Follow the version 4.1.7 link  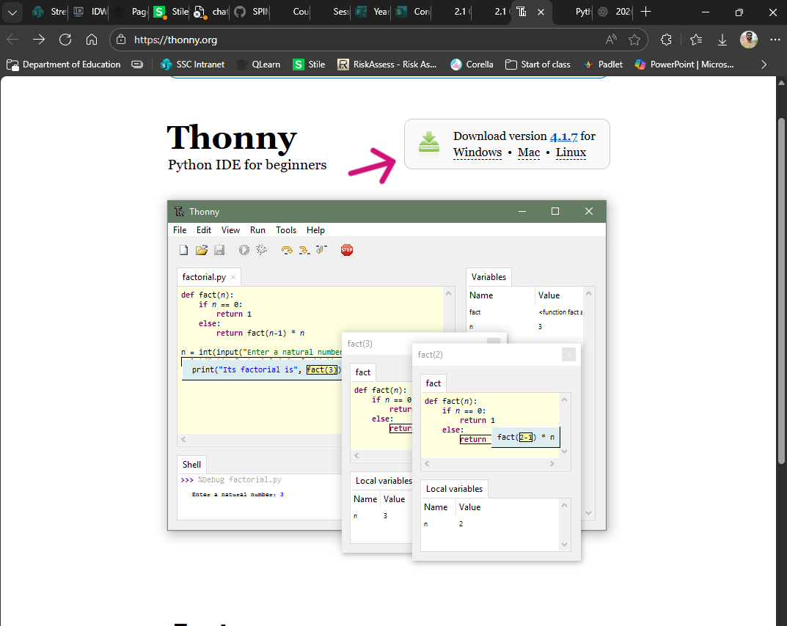click(564, 136)
